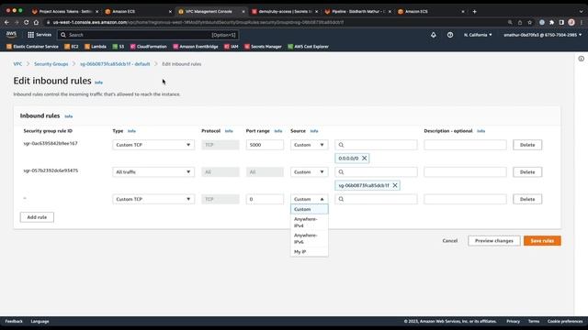This screenshot has height=330, width=588.
Task: Bookmark this page with the star icon
Action: pos(529,22)
